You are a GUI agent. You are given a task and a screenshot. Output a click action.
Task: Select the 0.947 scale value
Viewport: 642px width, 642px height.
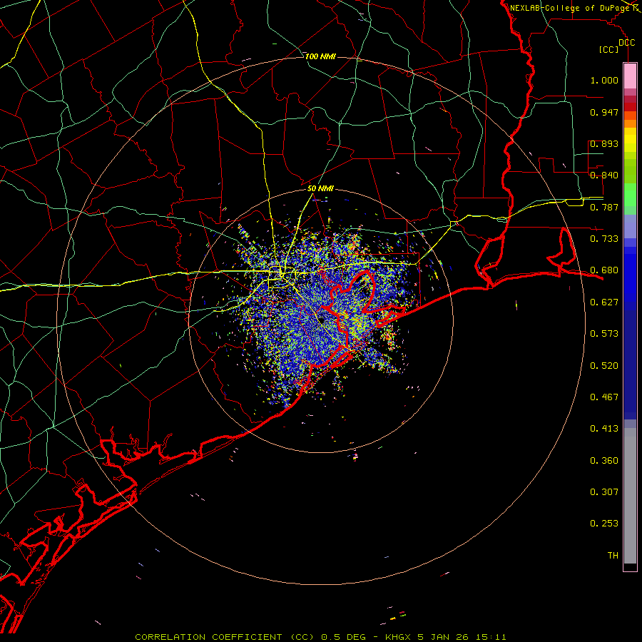point(604,112)
